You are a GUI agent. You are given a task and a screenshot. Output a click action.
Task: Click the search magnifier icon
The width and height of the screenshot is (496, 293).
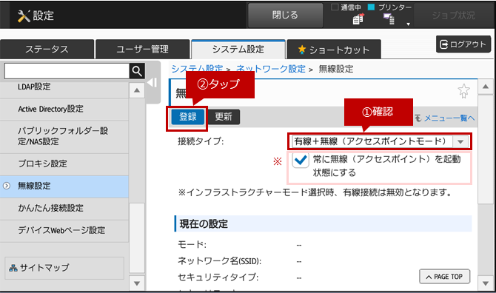tap(137, 71)
